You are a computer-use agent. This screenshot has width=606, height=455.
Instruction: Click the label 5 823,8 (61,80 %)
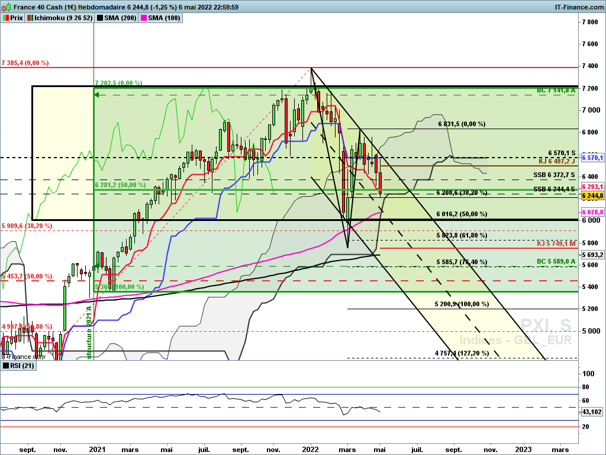pyautogui.click(x=462, y=235)
